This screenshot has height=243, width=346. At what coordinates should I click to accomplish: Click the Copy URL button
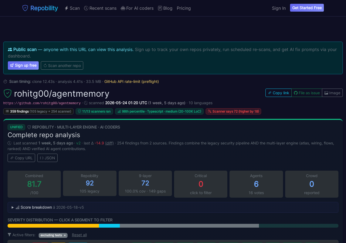click(21, 158)
